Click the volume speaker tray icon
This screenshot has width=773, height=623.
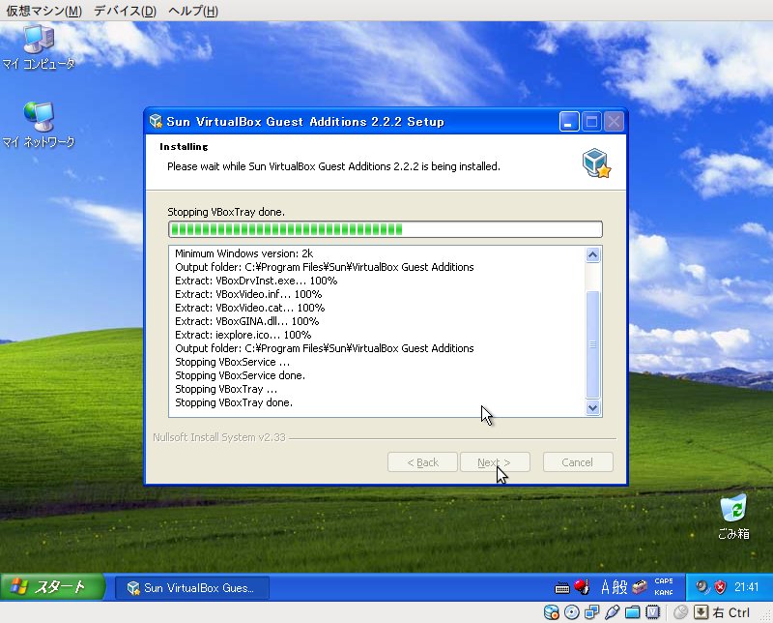[x=702, y=587]
